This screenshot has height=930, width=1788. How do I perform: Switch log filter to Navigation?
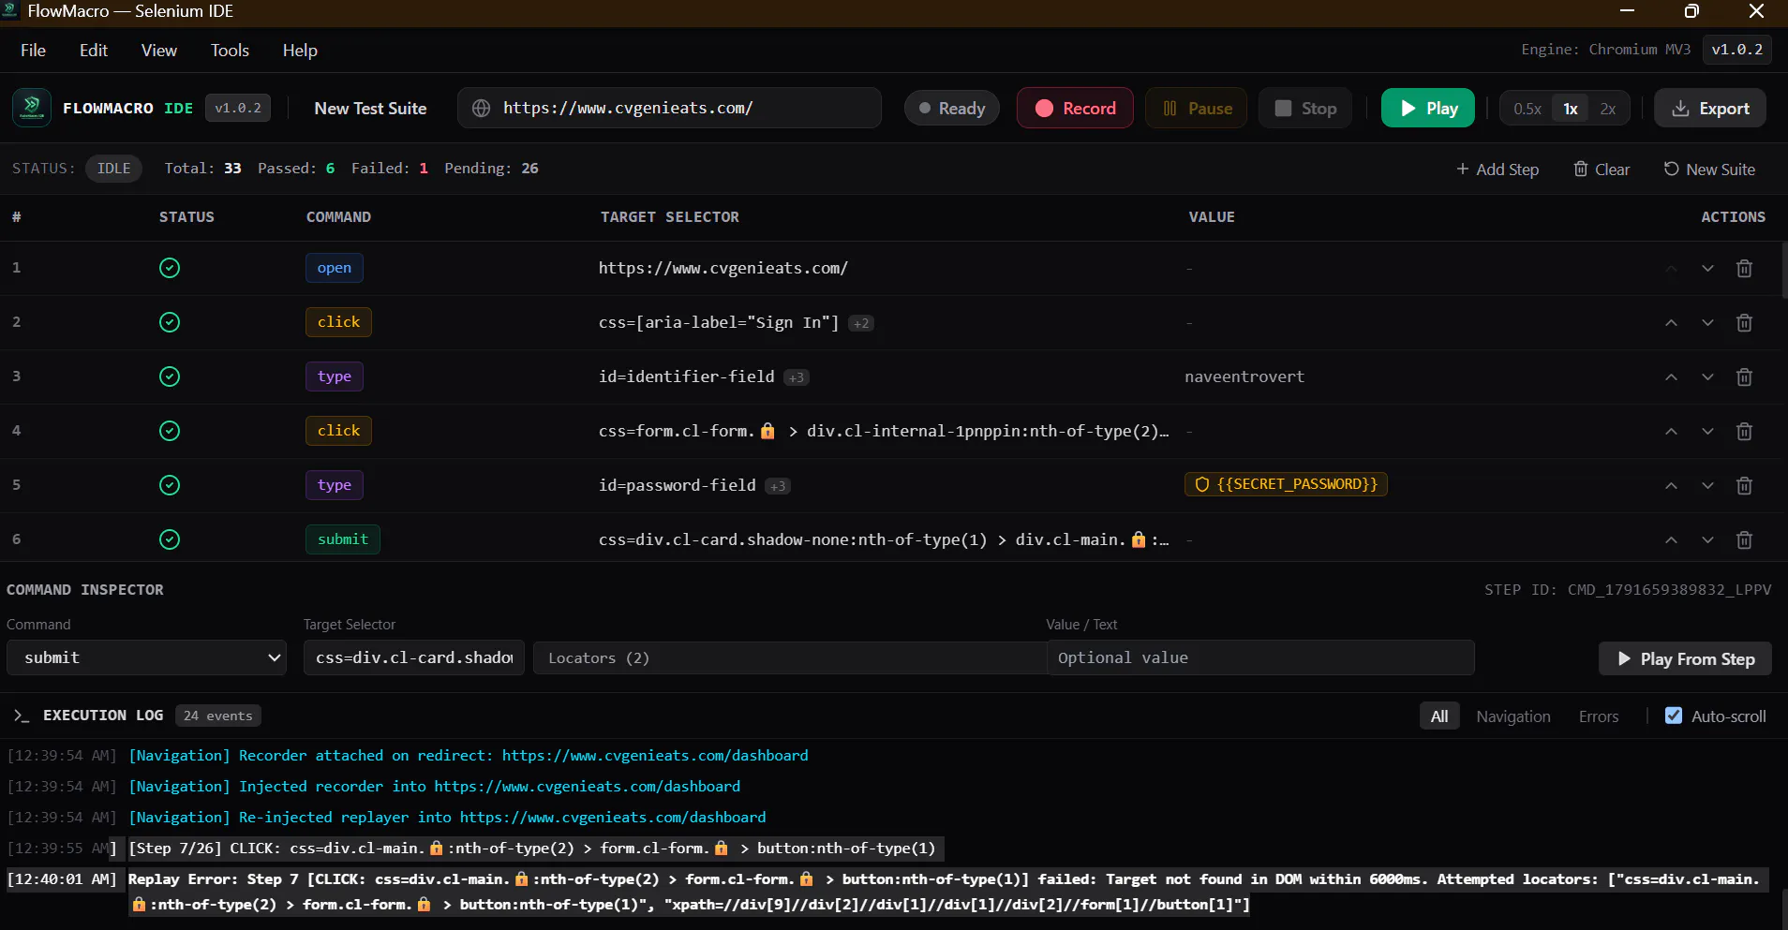[x=1513, y=716]
